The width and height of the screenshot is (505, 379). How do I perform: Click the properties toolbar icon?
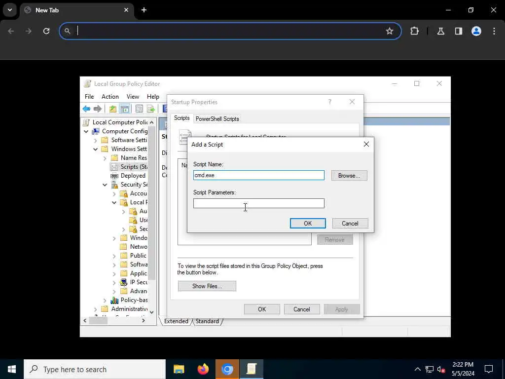click(x=139, y=109)
